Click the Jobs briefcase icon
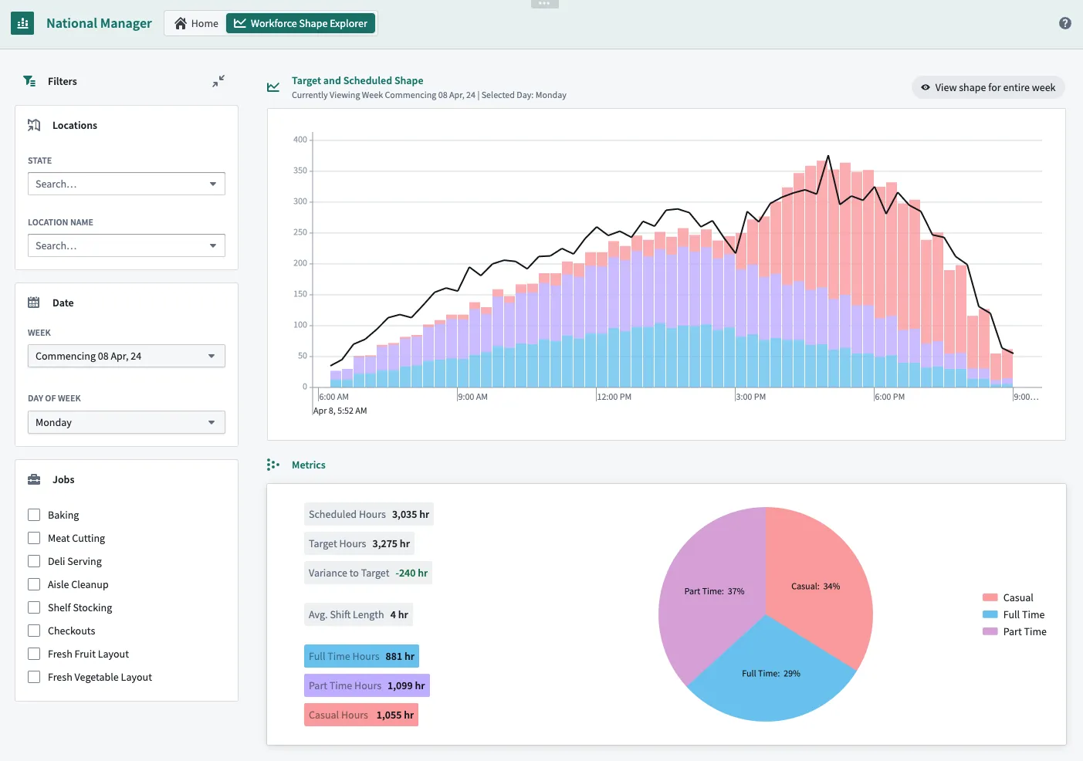Viewport: 1083px width, 761px height. tap(34, 479)
